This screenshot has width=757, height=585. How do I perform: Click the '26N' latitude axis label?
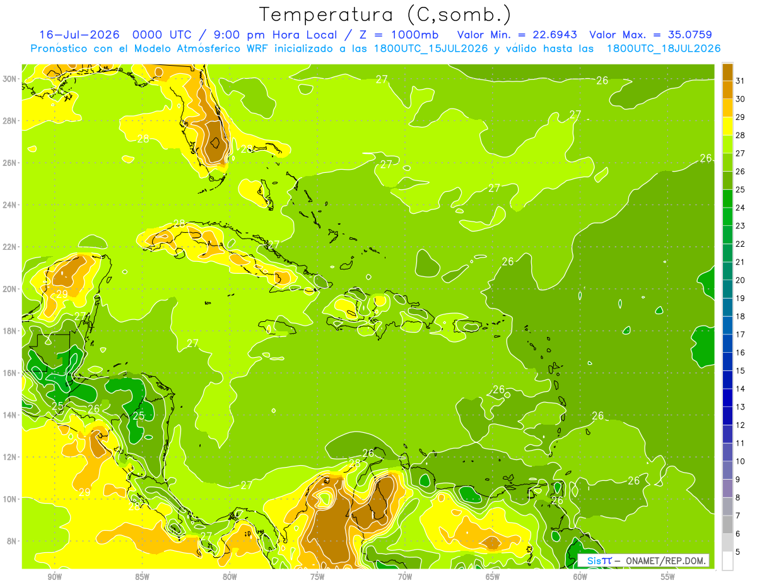click(10, 163)
